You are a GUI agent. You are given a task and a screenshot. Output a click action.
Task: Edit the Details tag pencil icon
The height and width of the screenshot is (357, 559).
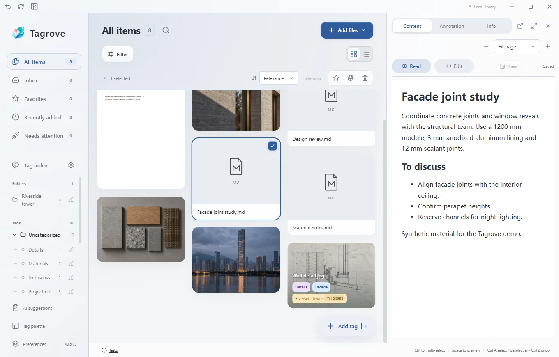click(71, 250)
